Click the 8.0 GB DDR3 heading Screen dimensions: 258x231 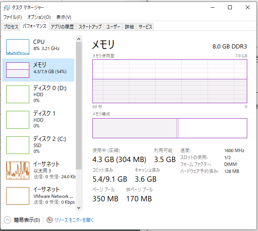[230, 47]
